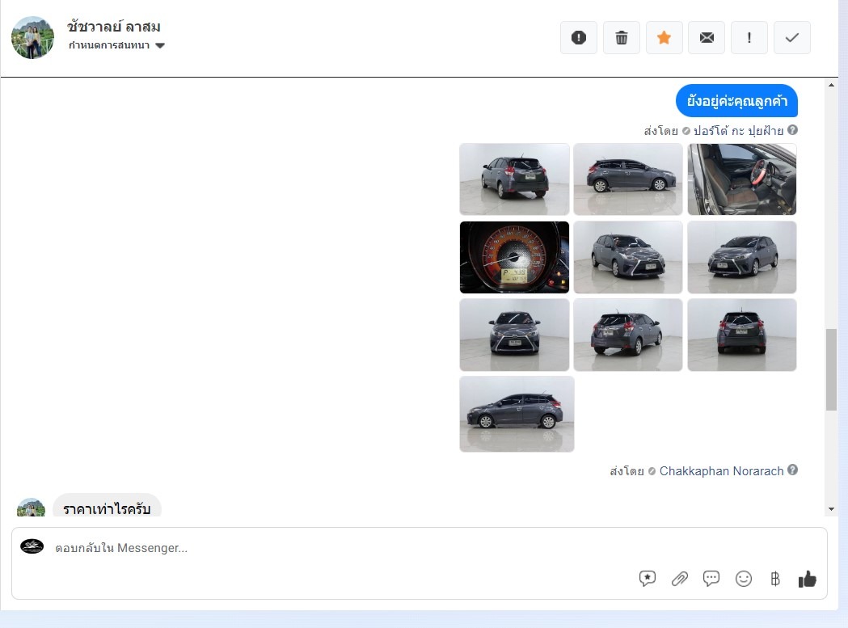
Task: Open ชัชวาลย์ ลาสม profile picture
Action: coord(33,37)
